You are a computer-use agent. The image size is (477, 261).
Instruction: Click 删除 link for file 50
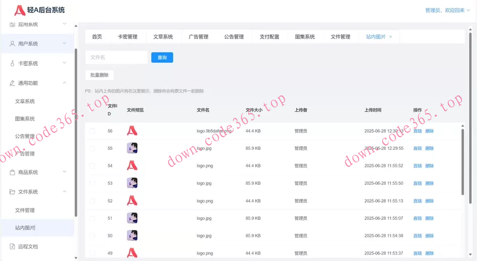[x=429, y=236]
